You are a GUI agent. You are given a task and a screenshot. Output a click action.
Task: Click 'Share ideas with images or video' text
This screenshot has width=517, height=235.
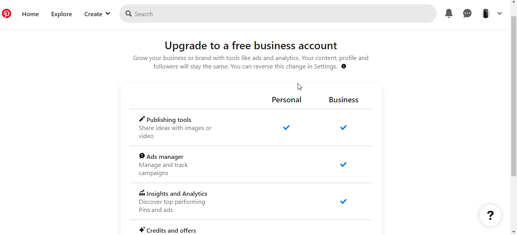[175, 132]
